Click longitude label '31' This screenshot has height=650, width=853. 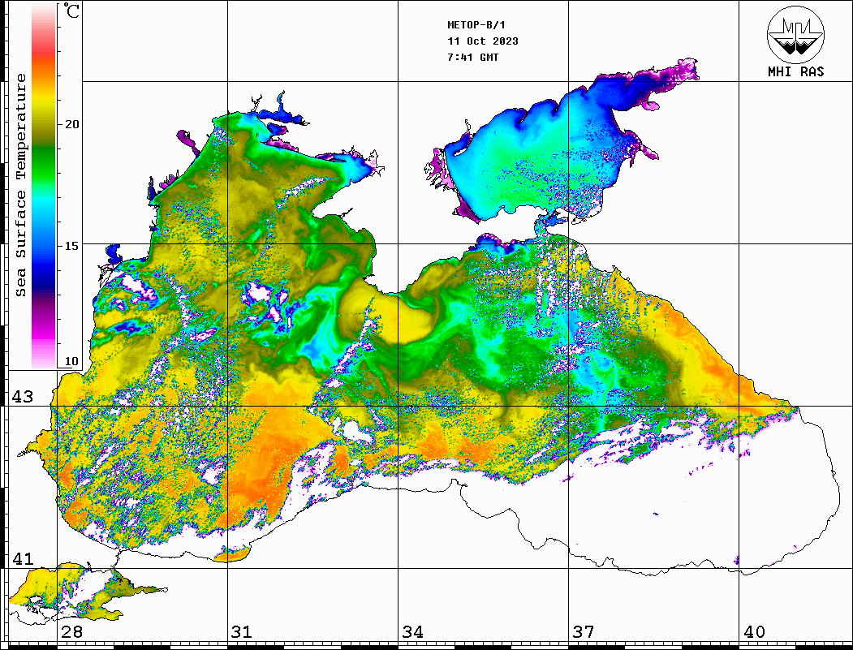click(x=242, y=632)
